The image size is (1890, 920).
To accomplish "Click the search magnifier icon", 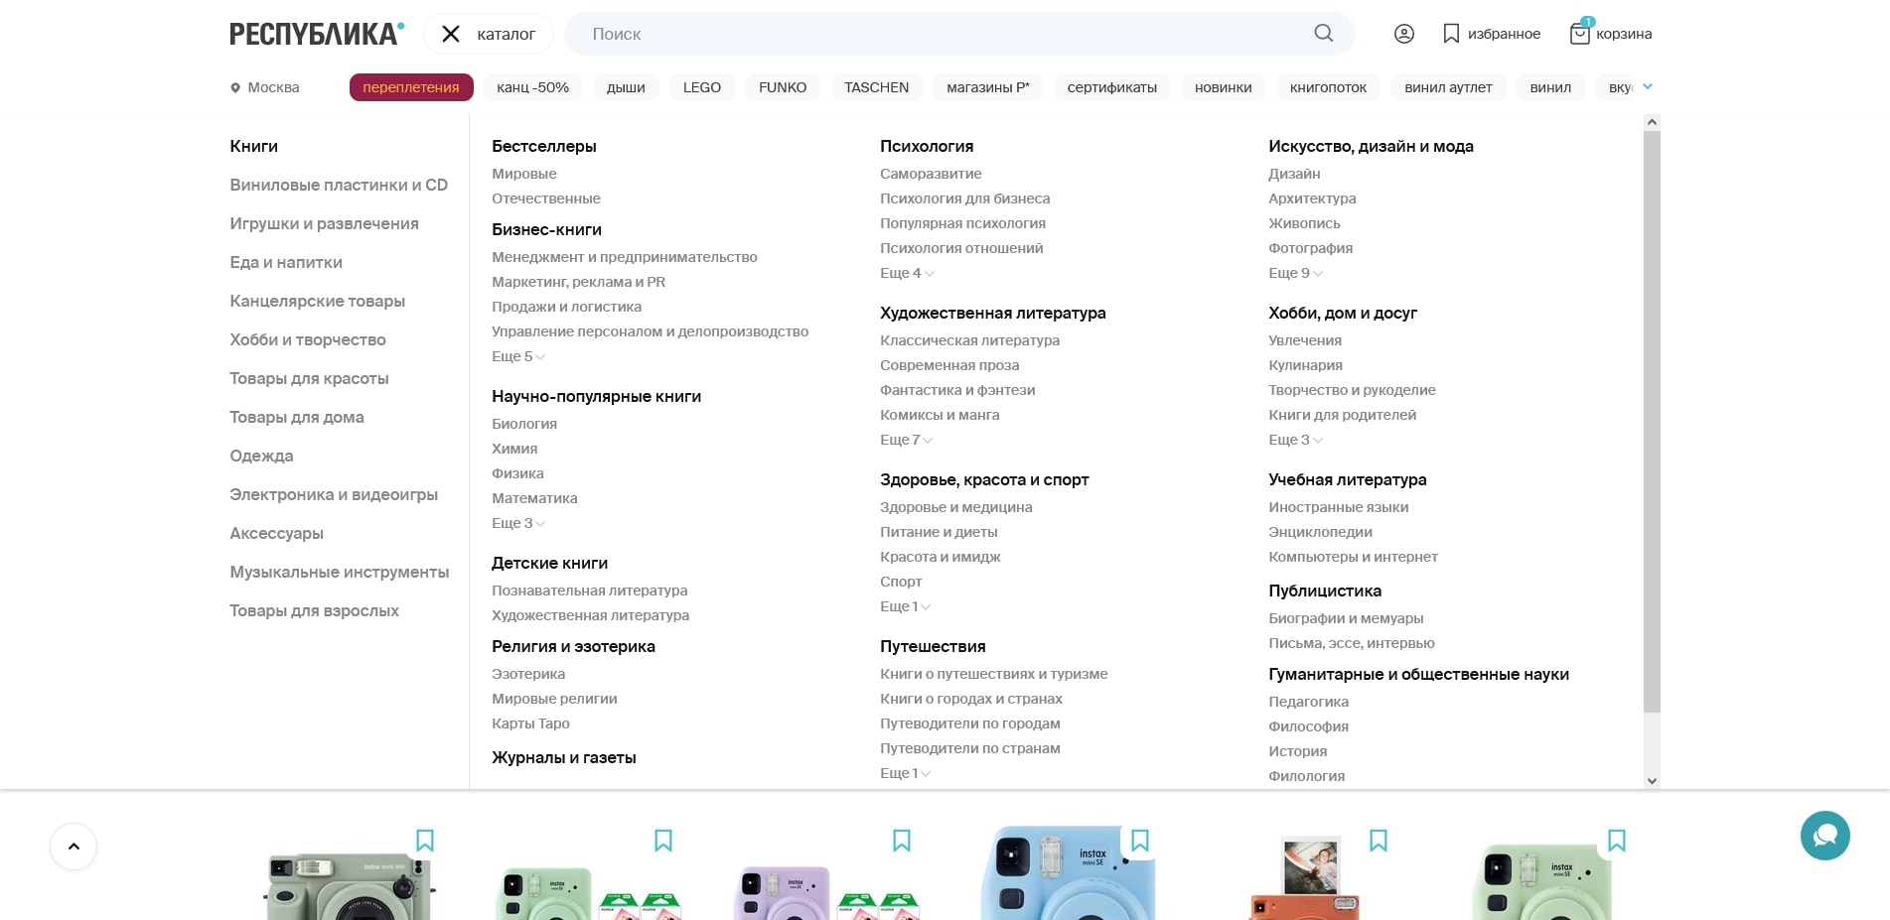I will coord(1323,34).
